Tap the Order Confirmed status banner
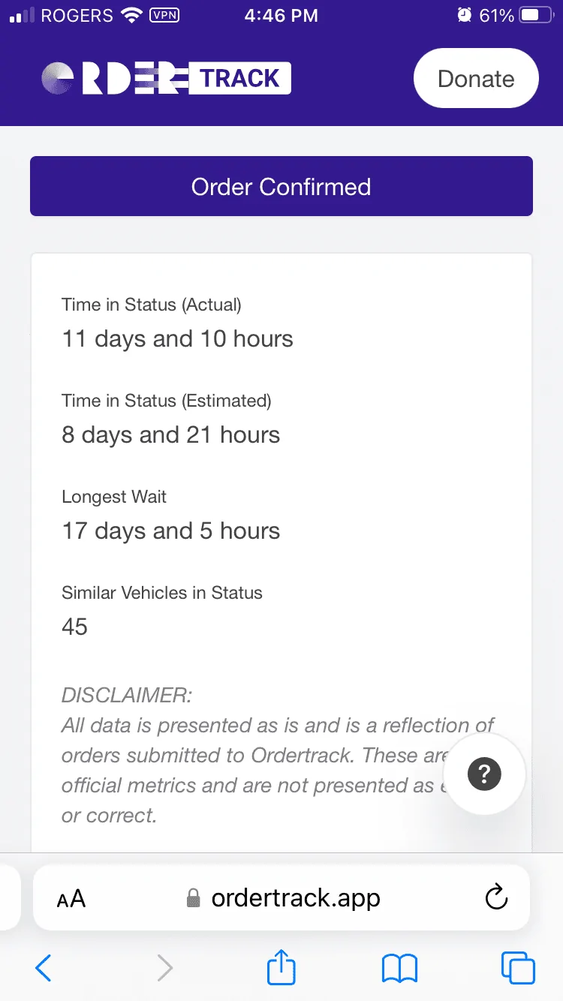 pyautogui.click(x=281, y=186)
